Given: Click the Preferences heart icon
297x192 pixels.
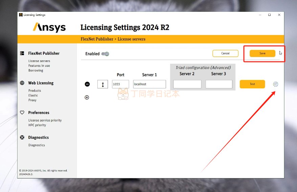Looking at the screenshot, I should coord(22,112).
